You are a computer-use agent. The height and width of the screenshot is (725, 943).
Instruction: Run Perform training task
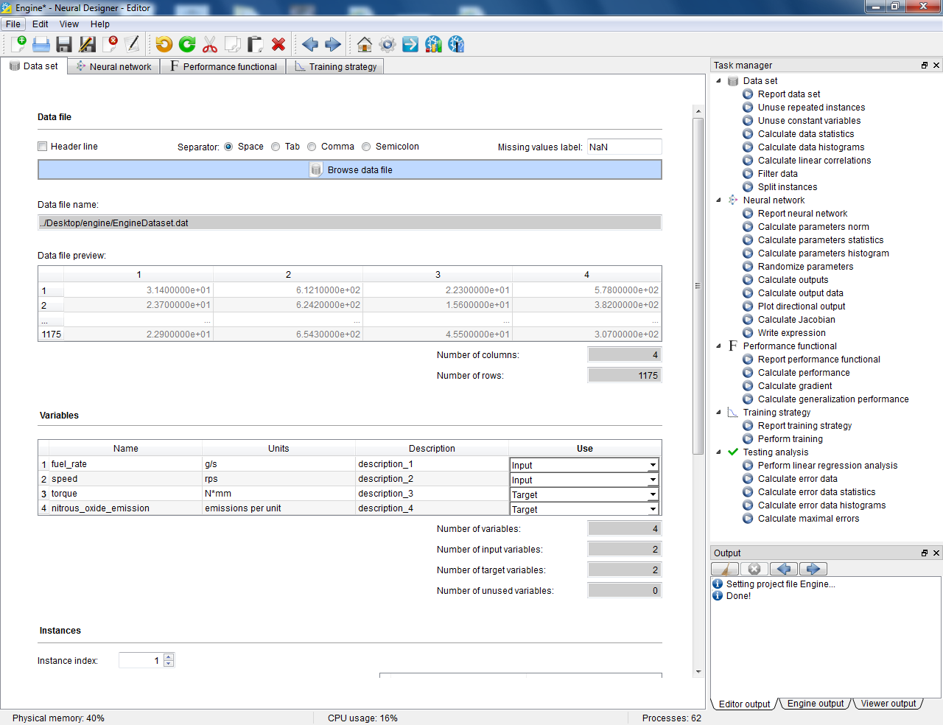790,439
